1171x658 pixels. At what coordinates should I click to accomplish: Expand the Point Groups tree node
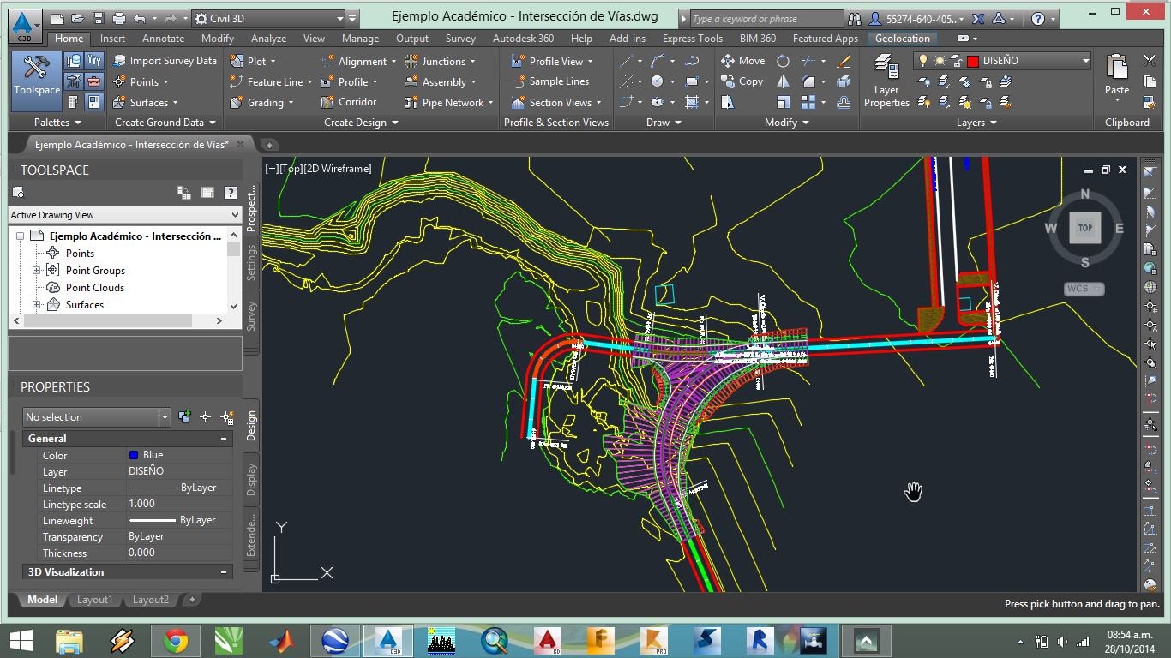coord(37,271)
